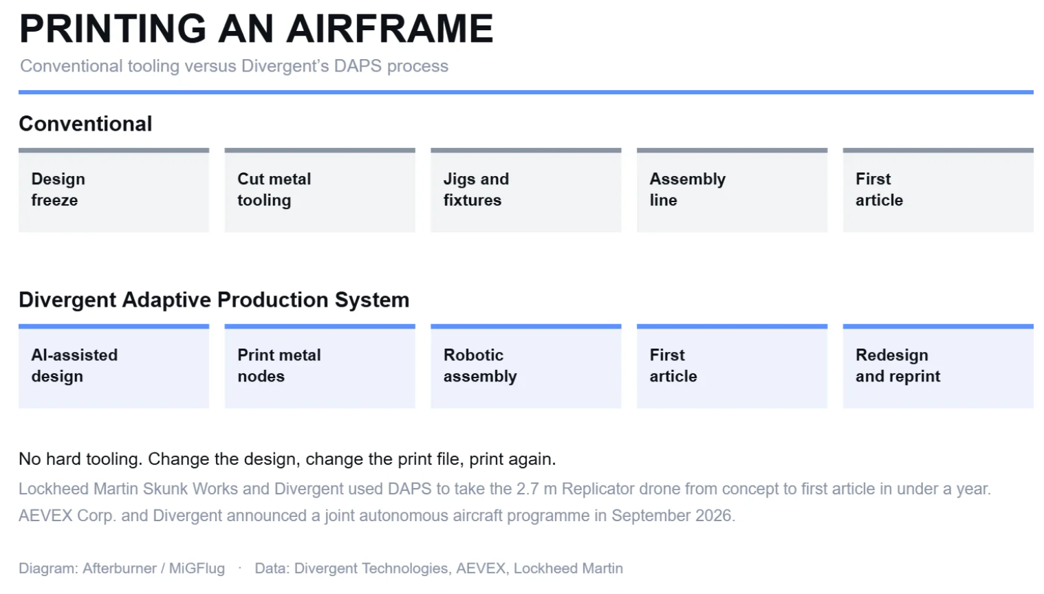Click the subtitle about DAPS process
This screenshot has height=594, width=1044.
point(234,66)
